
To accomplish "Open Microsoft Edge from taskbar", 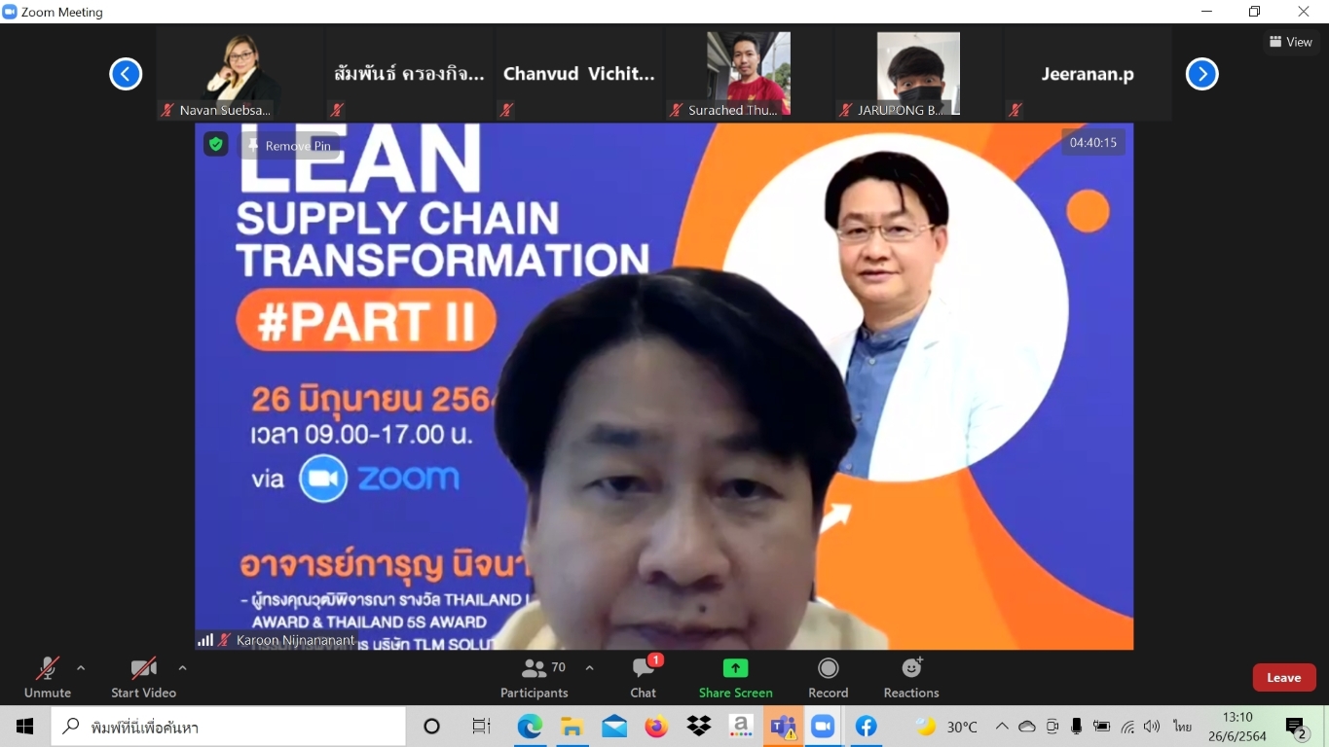I will (x=530, y=727).
